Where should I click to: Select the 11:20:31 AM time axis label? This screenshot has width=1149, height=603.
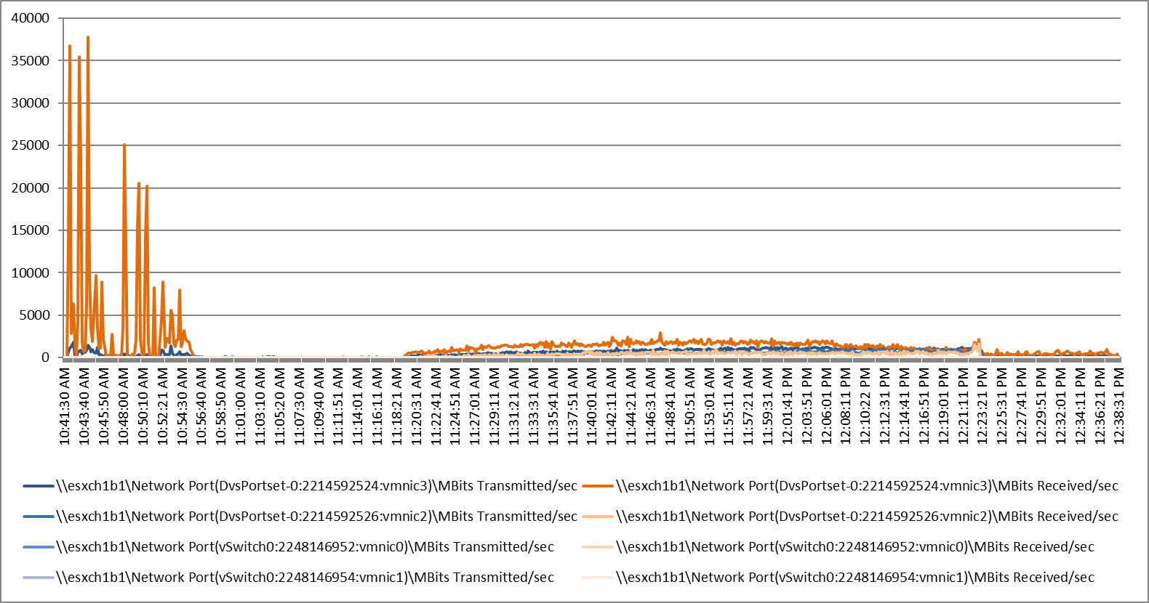pyautogui.click(x=417, y=406)
